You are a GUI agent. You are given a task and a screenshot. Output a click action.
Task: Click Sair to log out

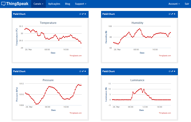187,4
